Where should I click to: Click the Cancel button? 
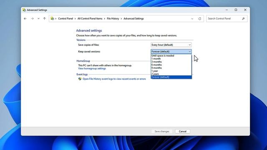183,131
